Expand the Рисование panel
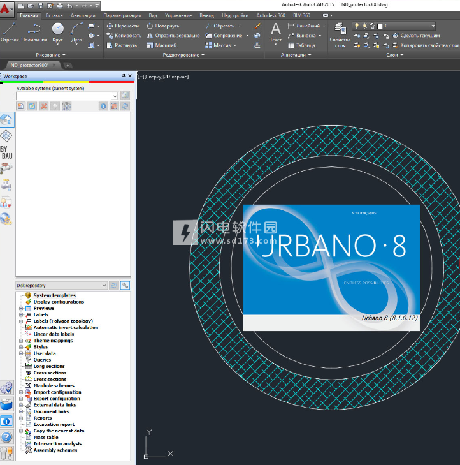This screenshot has height=465, width=460. point(50,55)
